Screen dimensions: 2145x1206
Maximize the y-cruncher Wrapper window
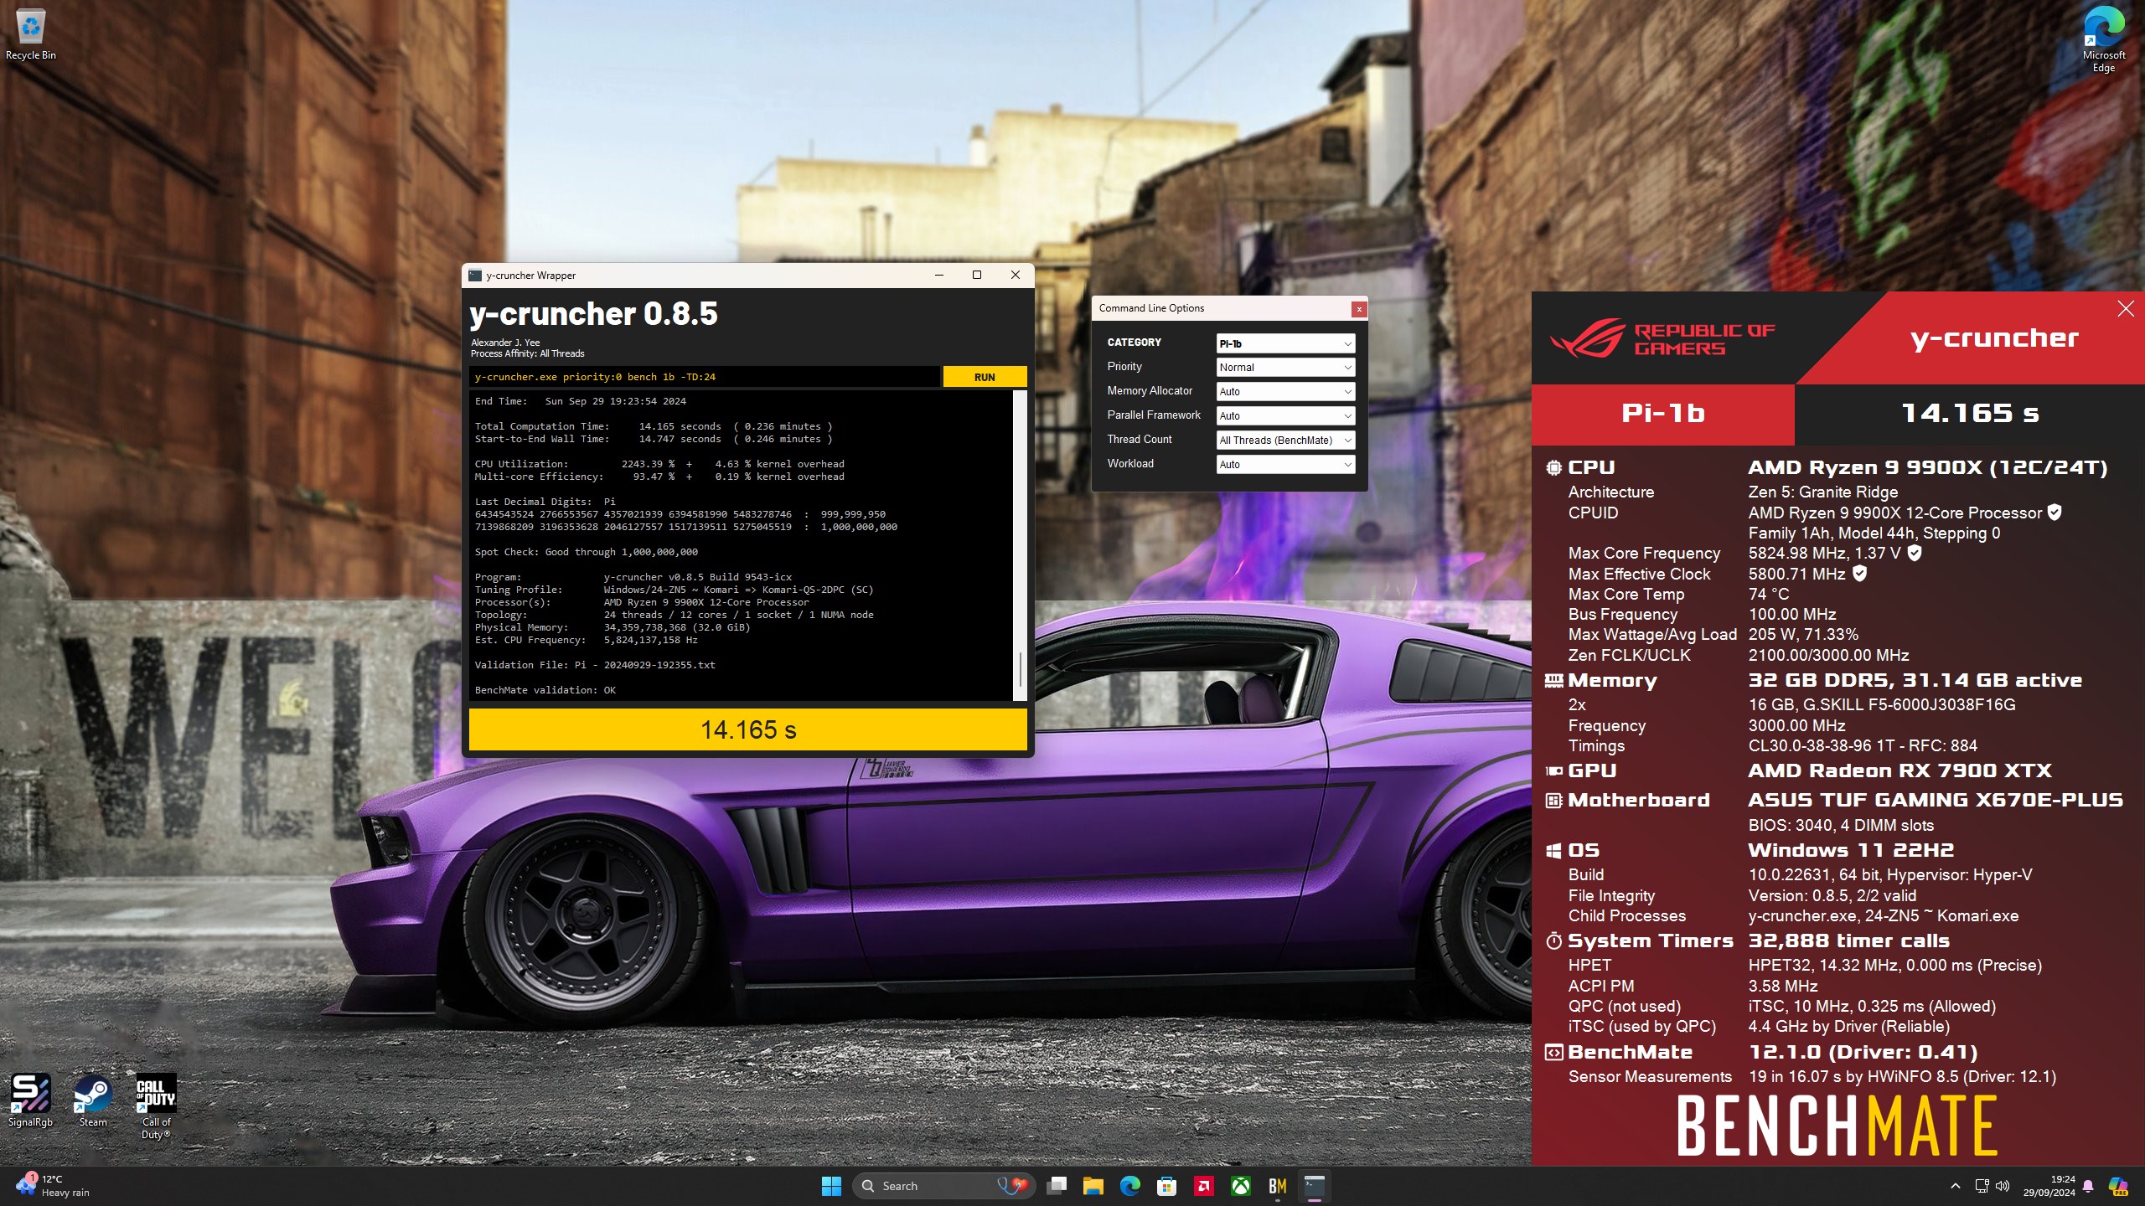(976, 275)
